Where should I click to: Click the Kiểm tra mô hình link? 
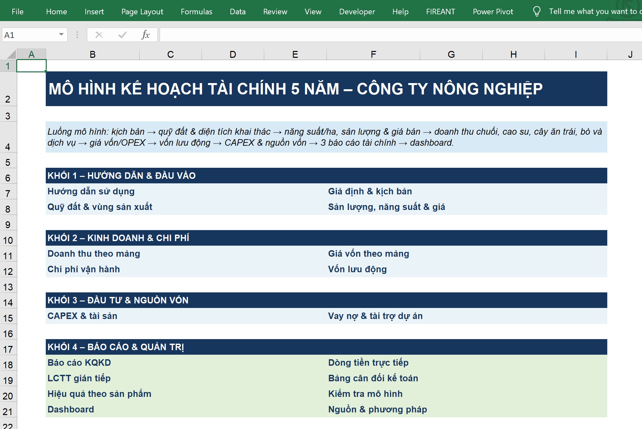tap(365, 394)
